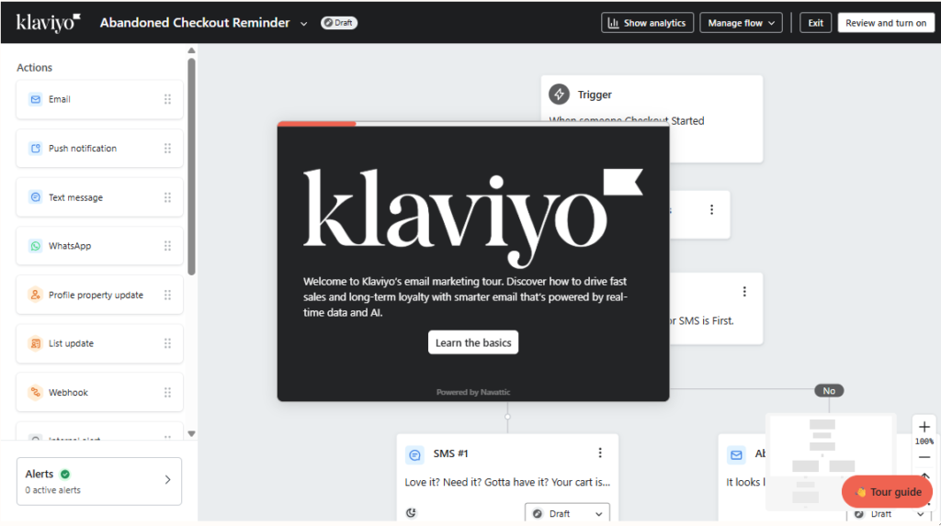Click the zoom in plus button
Viewport: 941px width, 526px height.
coord(924,427)
